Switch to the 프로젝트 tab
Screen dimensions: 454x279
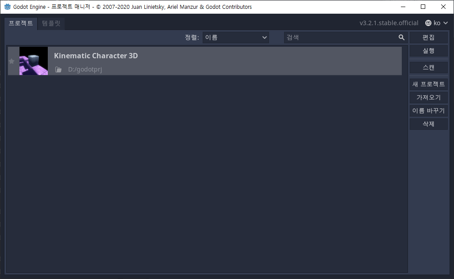click(x=21, y=23)
